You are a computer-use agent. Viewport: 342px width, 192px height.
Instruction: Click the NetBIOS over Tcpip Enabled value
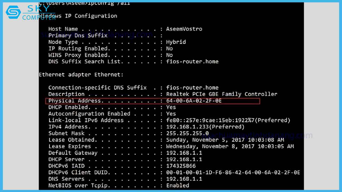[x=177, y=185]
